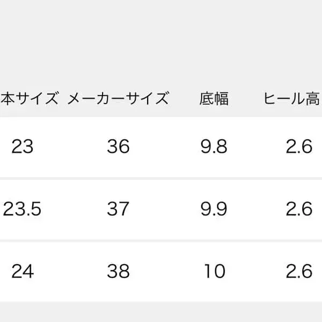Click the 本サイズ column header
Screen dimensions: 322x322
click(x=29, y=99)
